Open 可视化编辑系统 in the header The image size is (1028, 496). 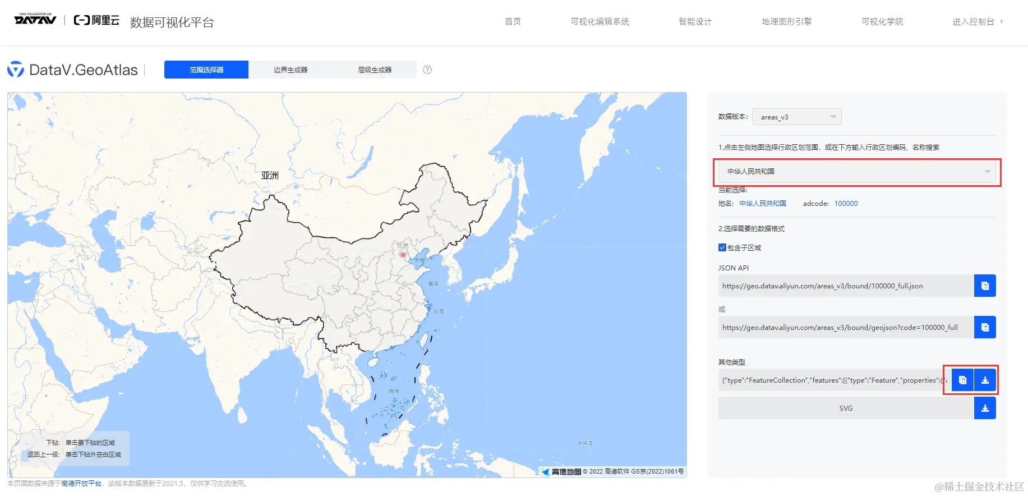tap(600, 21)
